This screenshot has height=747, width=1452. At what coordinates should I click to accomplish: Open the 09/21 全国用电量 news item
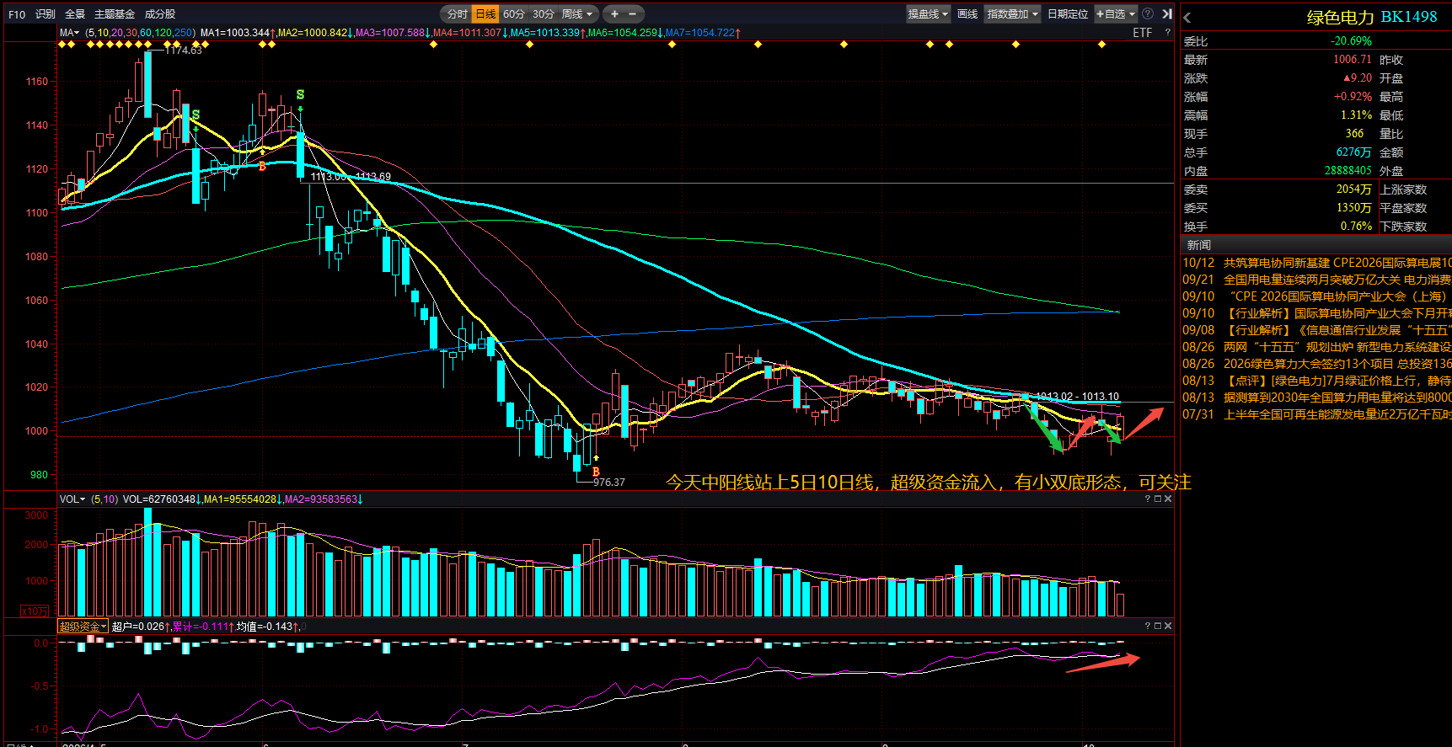click(1316, 280)
